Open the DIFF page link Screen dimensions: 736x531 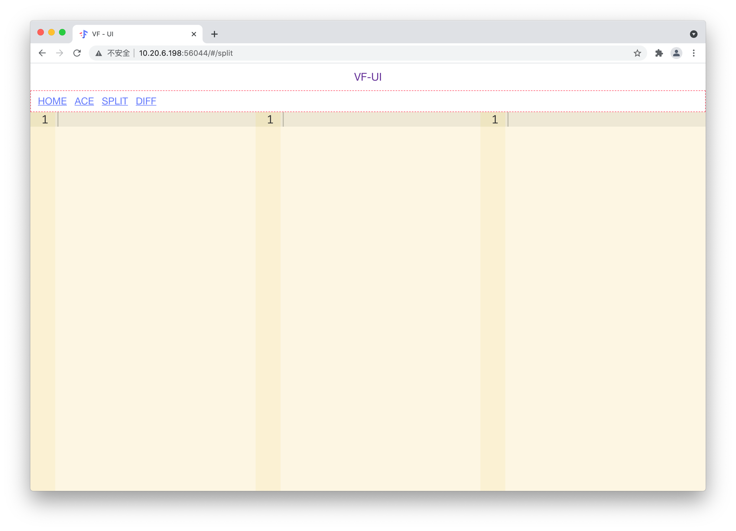(x=146, y=101)
